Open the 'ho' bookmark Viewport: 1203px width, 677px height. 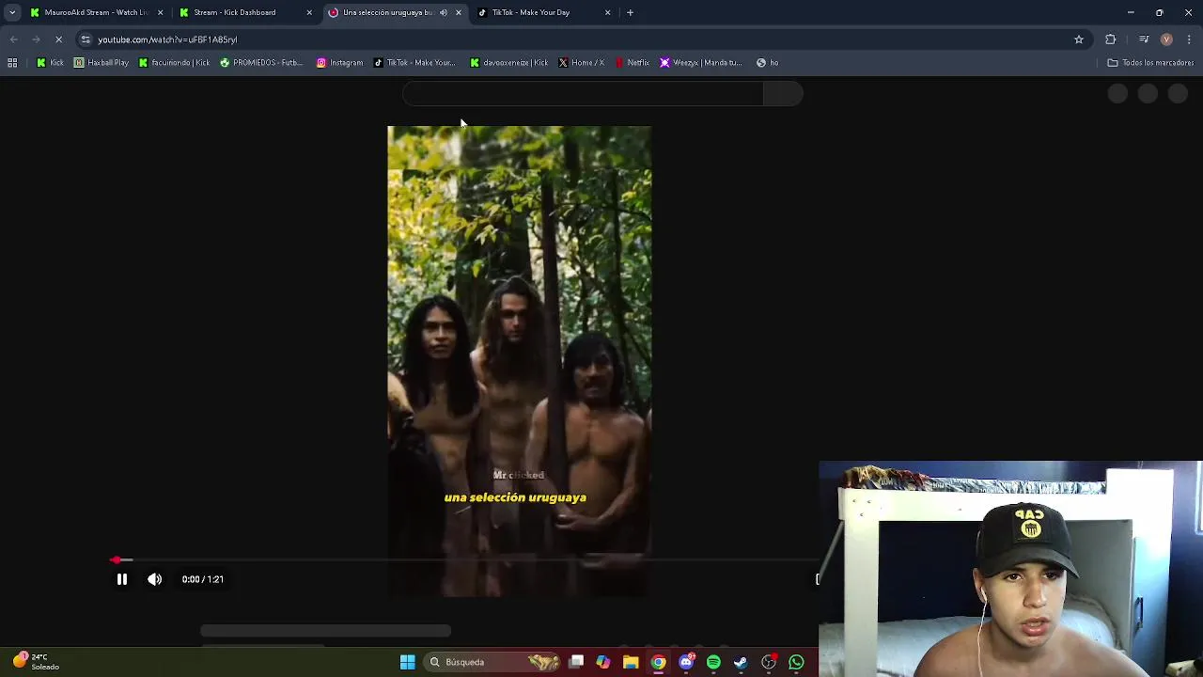pyautogui.click(x=768, y=63)
